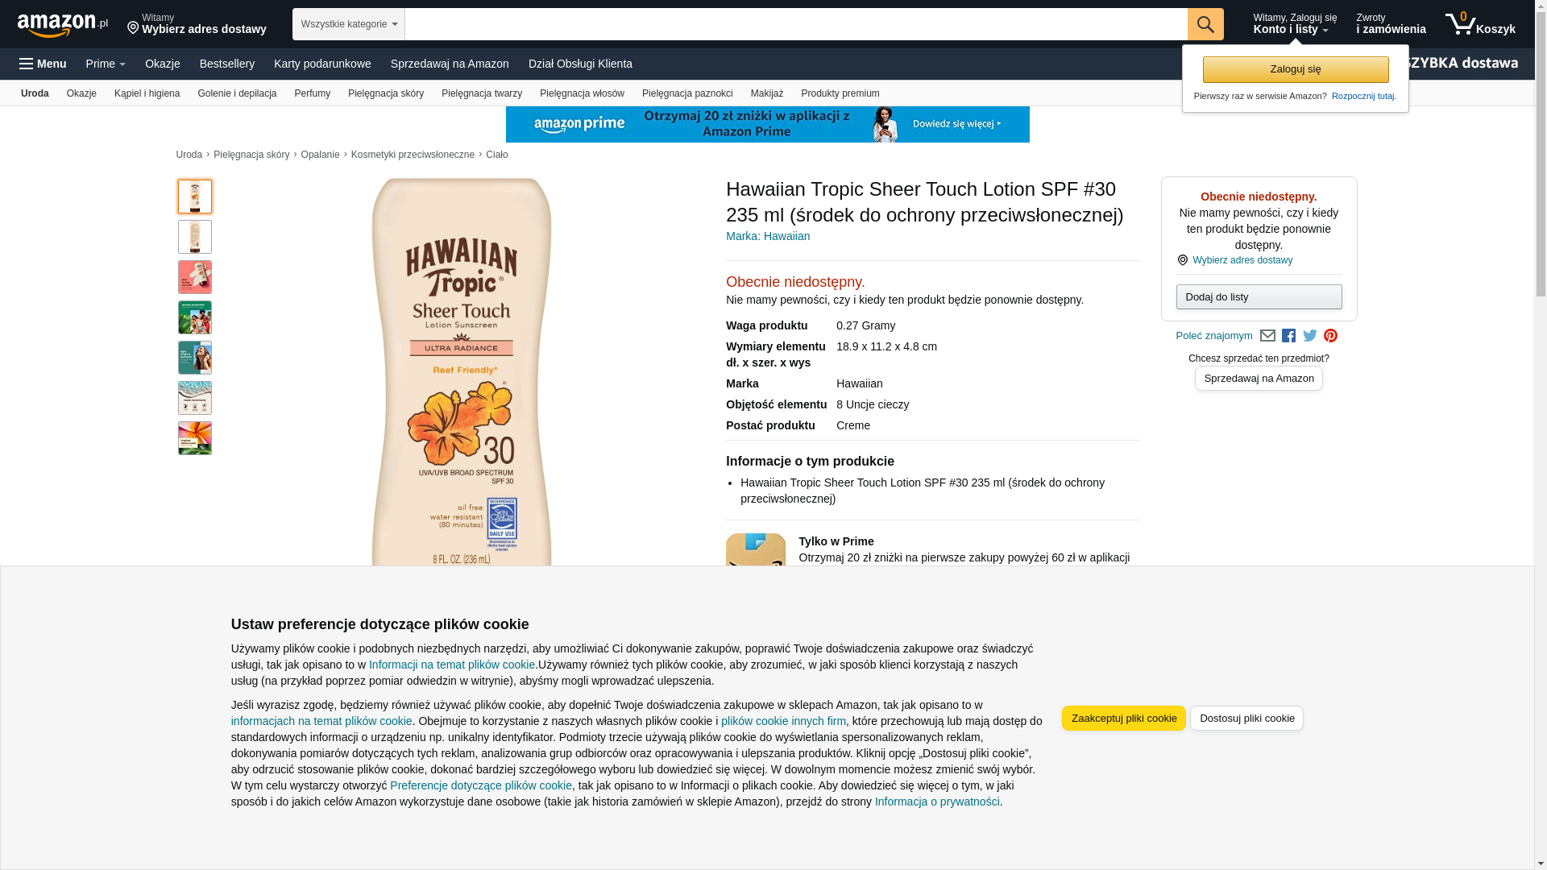Select Perfumy in the beauty subnavigation

click(313, 93)
